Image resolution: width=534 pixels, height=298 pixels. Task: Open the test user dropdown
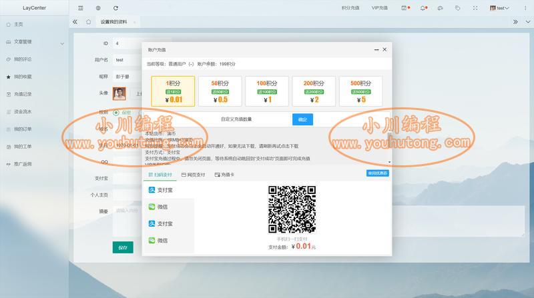(x=499, y=8)
